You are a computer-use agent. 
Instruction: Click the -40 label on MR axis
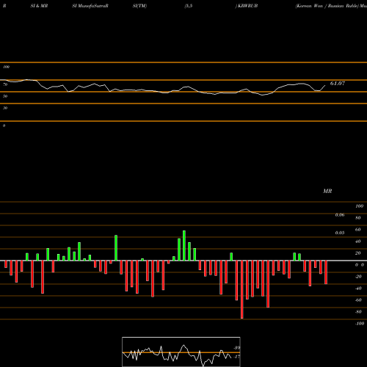[x=358, y=288]
